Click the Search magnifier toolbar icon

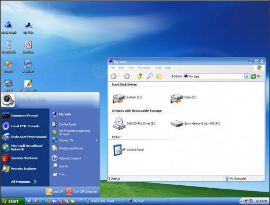coord(149,76)
